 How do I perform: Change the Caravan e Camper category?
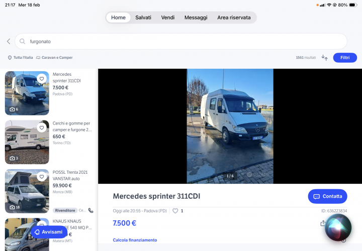[x=54, y=58]
